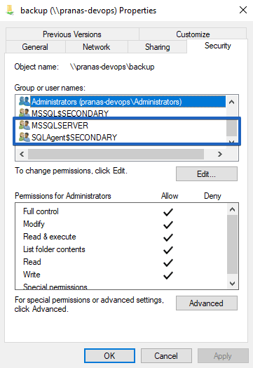Click the object name path text
Viewport: 253px width, 368px height.
[112, 67]
